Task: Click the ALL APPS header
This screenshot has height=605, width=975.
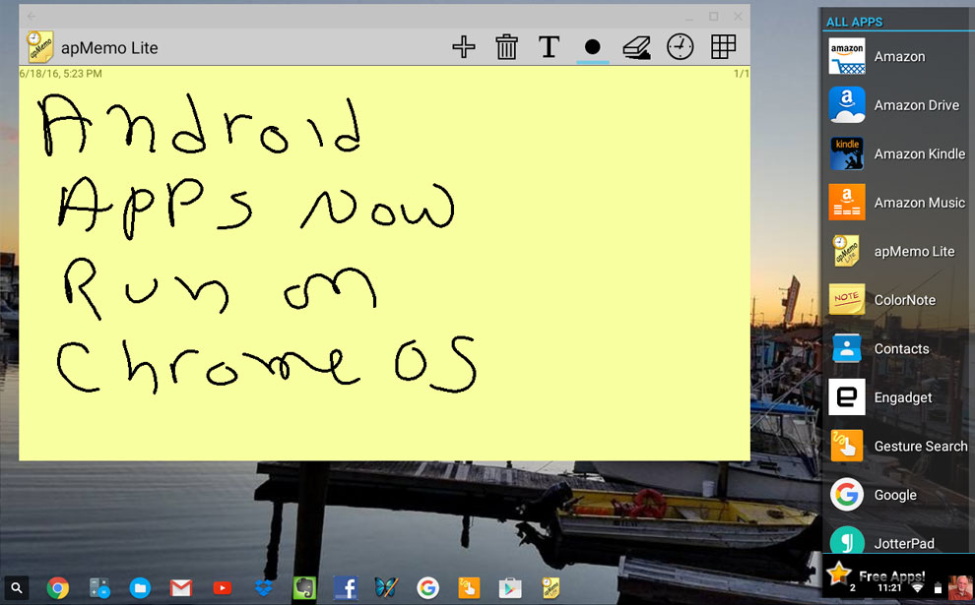Action: [855, 22]
